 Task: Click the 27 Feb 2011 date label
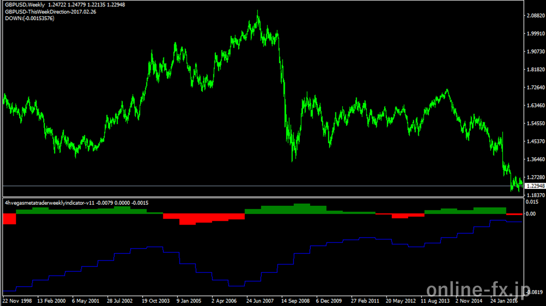(x=365, y=301)
